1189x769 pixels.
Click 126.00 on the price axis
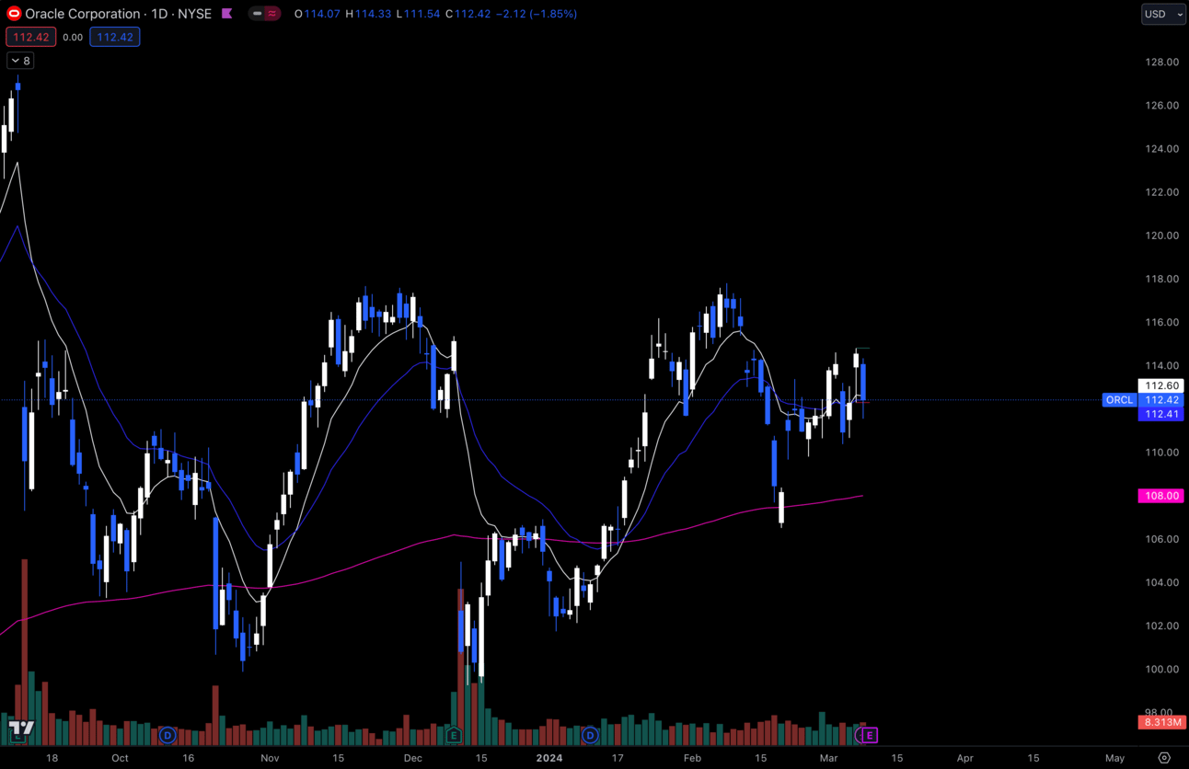[x=1160, y=106]
